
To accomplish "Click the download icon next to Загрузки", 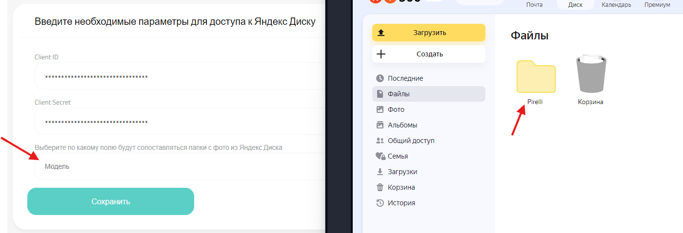I will coord(380,172).
